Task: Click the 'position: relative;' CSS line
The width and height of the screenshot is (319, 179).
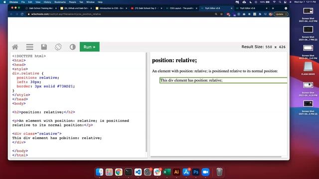Action: tap(38, 78)
